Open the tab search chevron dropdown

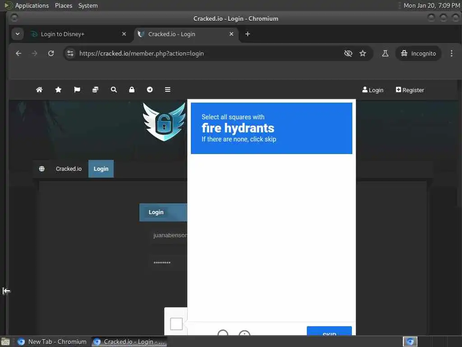coord(18,34)
